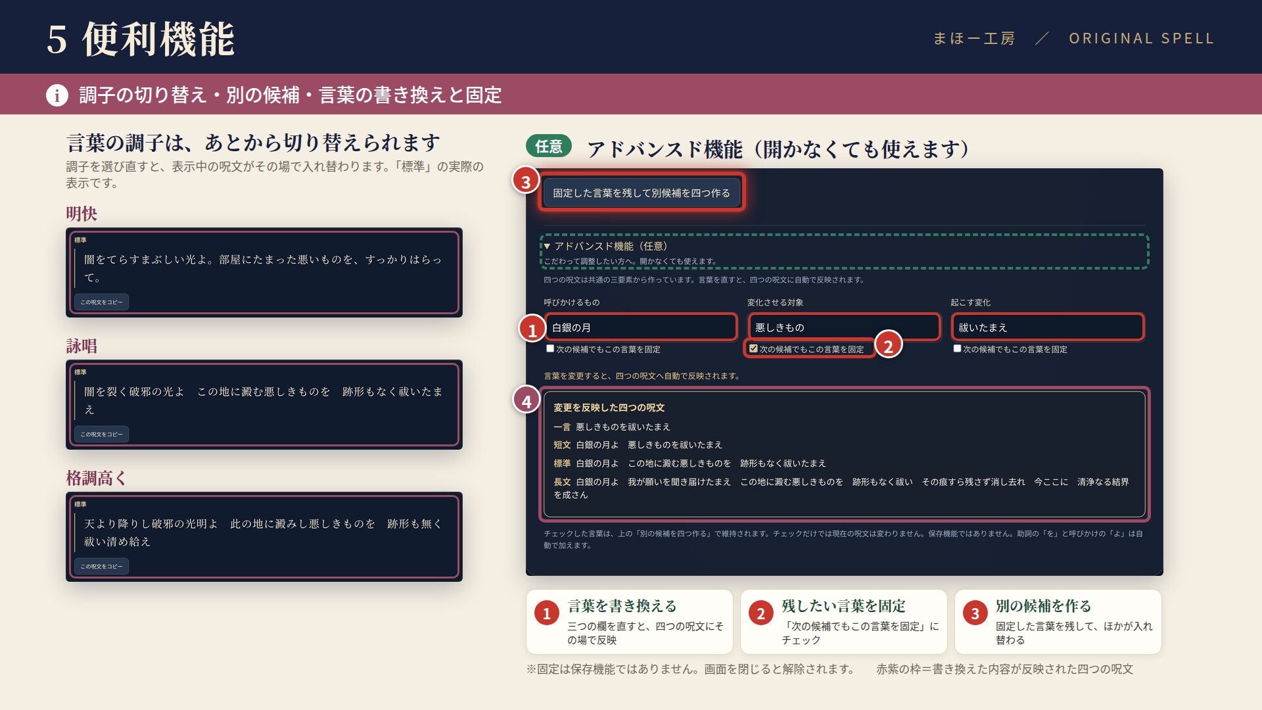Copy the spell in the 詠唱 card
The image size is (1262, 710).
point(101,434)
